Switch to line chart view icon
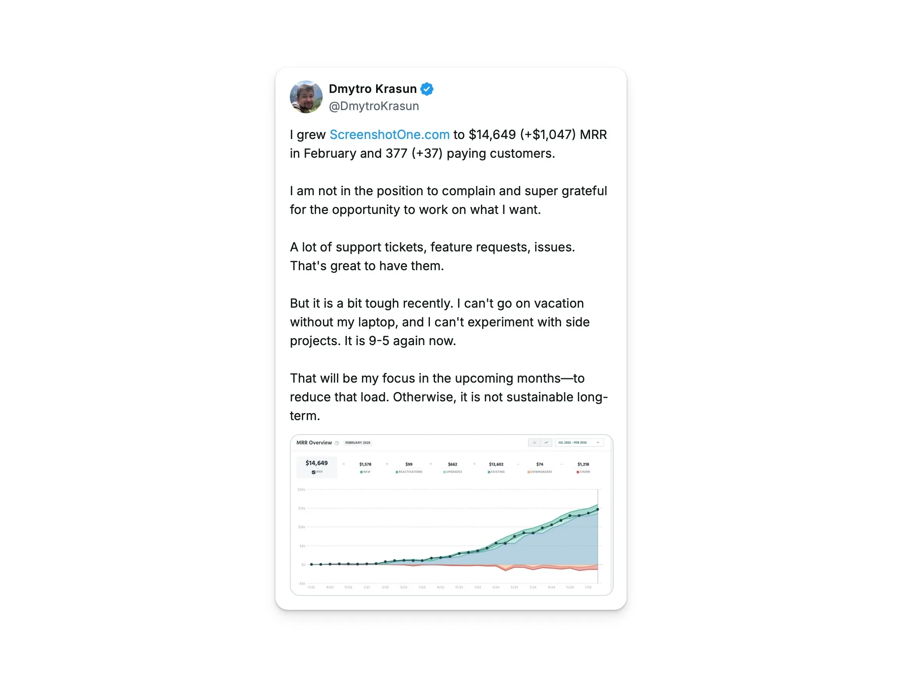 click(x=546, y=442)
